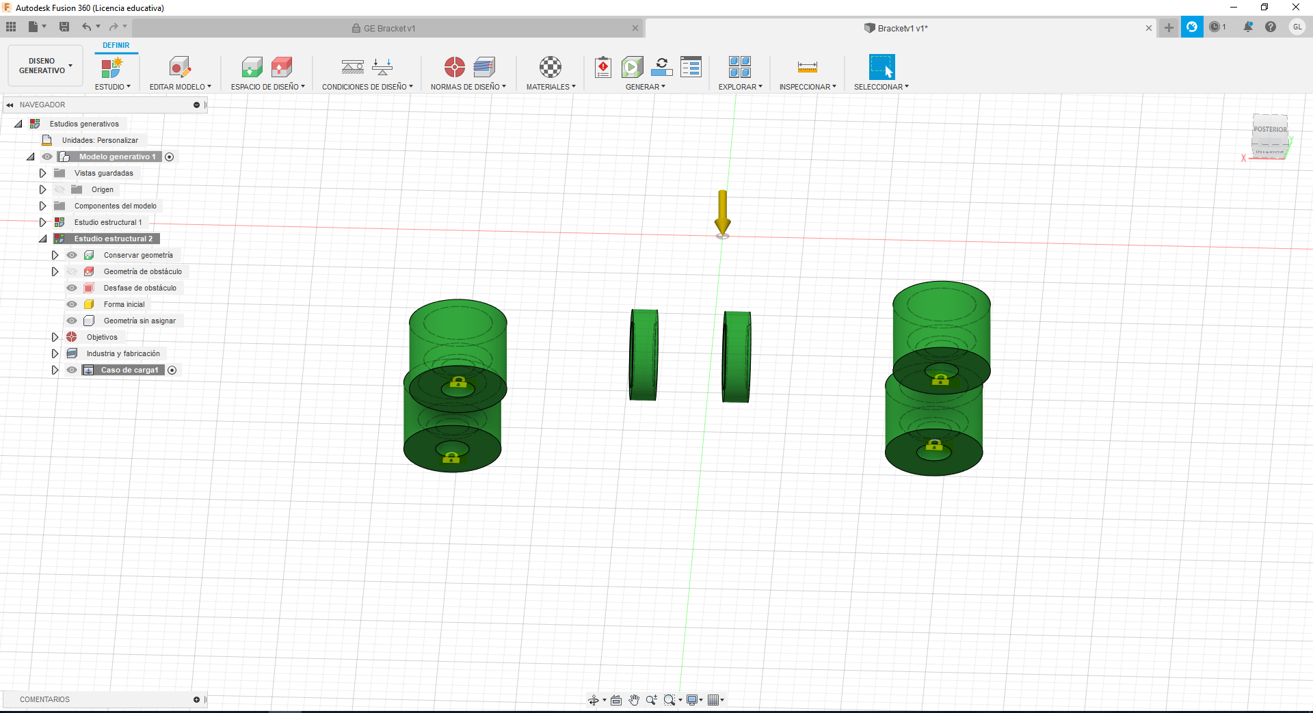The height and width of the screenshot is (713, 1313).
Task: Open the extensions button in title bar
Action: (1192, 27)
